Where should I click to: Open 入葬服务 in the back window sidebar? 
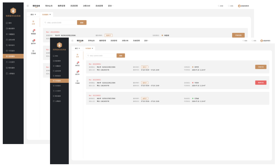[11, 74]
